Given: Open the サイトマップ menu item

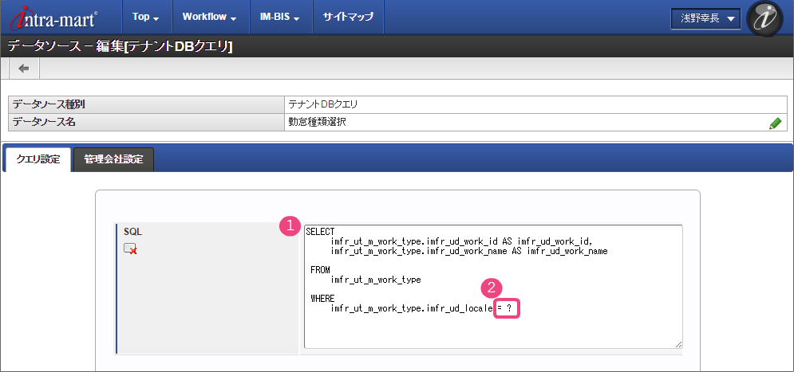Looking at the screenshot, I should (x=349, y=17).
